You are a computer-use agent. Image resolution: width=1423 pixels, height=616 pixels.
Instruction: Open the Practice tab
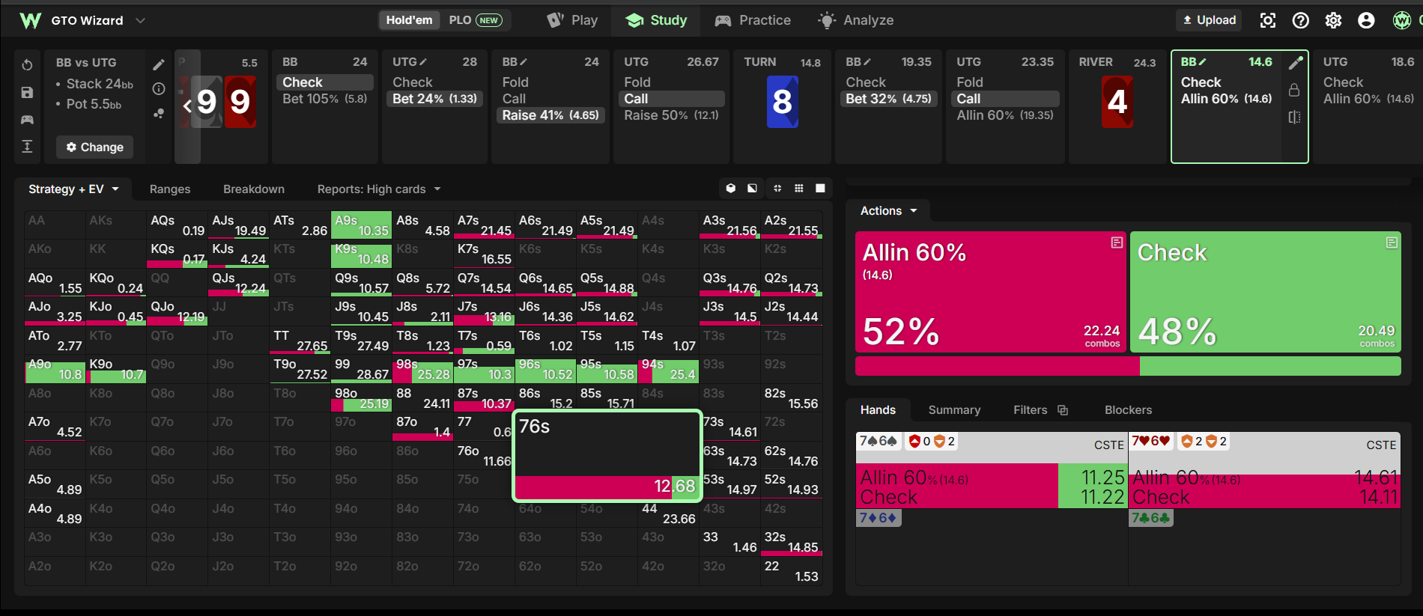(x=753, y=20)
